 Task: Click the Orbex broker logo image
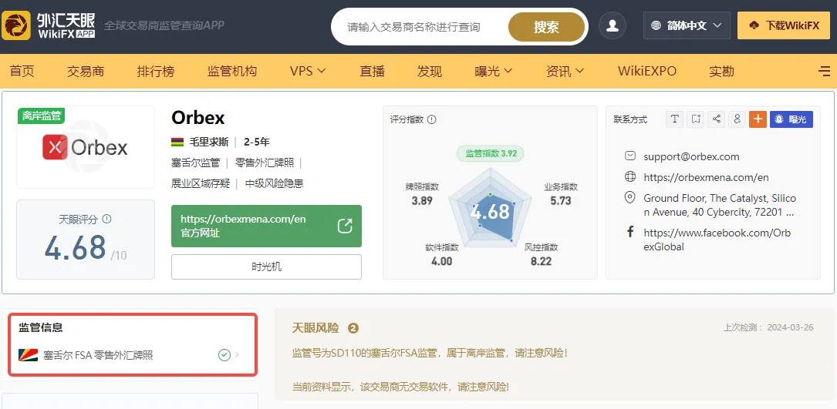click(x=86, y=147)
